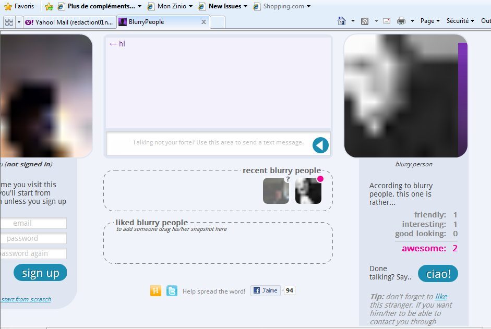The width and height of the screenshot is (491, 329).
Task: Click the ciao! button
Action: click(438, 274)
